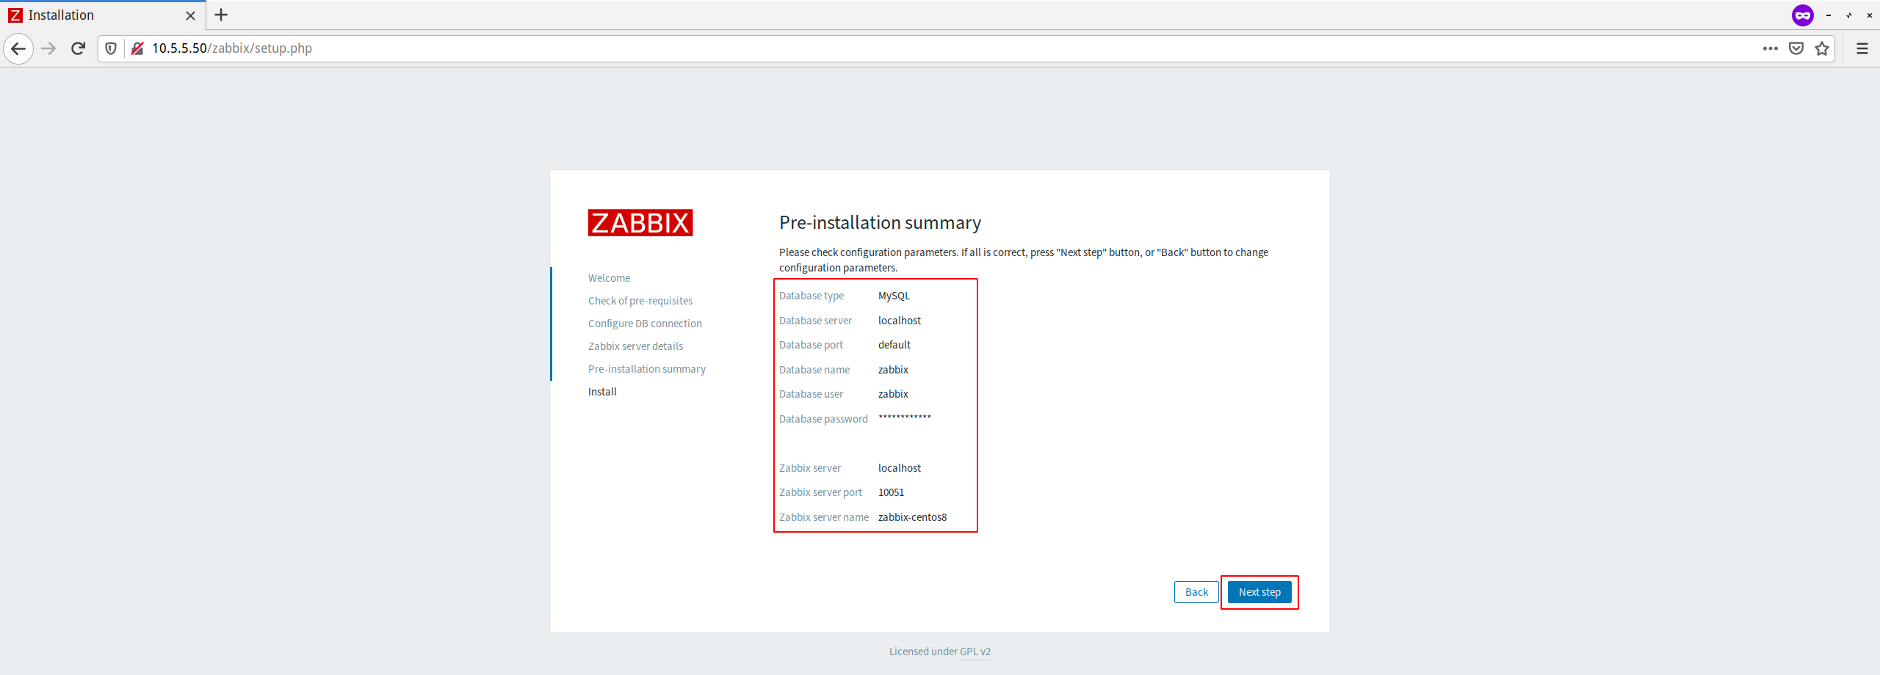This screenshot has width=1880, height=675.
Task: Select the Welcome setup step
Action: pyautogui.click(x=609, y=278)
